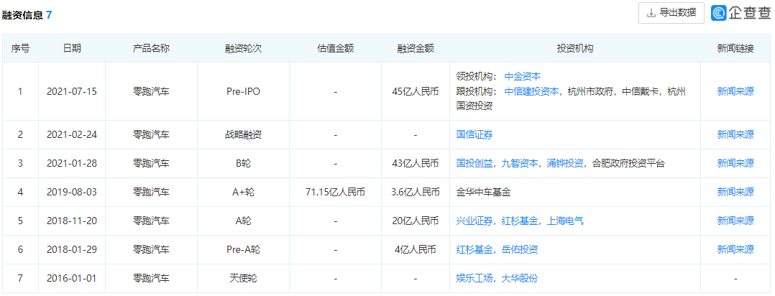Screen dimensions: 775x296
Task: Click valuation 71.15亿人民币 cell
Action: 335,192
